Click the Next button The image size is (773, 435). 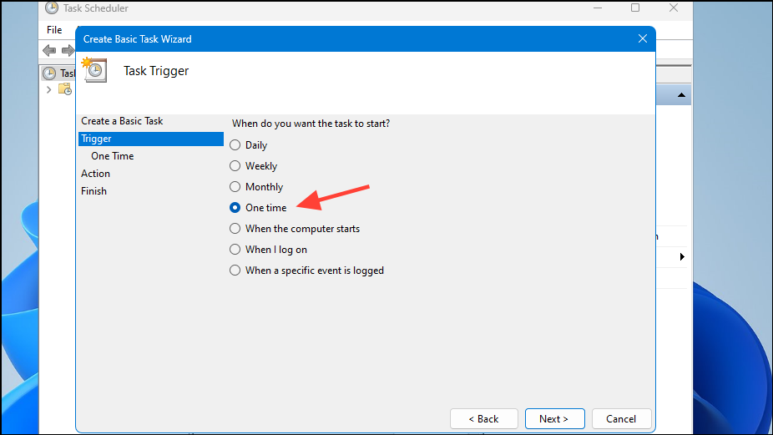click(x=554, y=419)
